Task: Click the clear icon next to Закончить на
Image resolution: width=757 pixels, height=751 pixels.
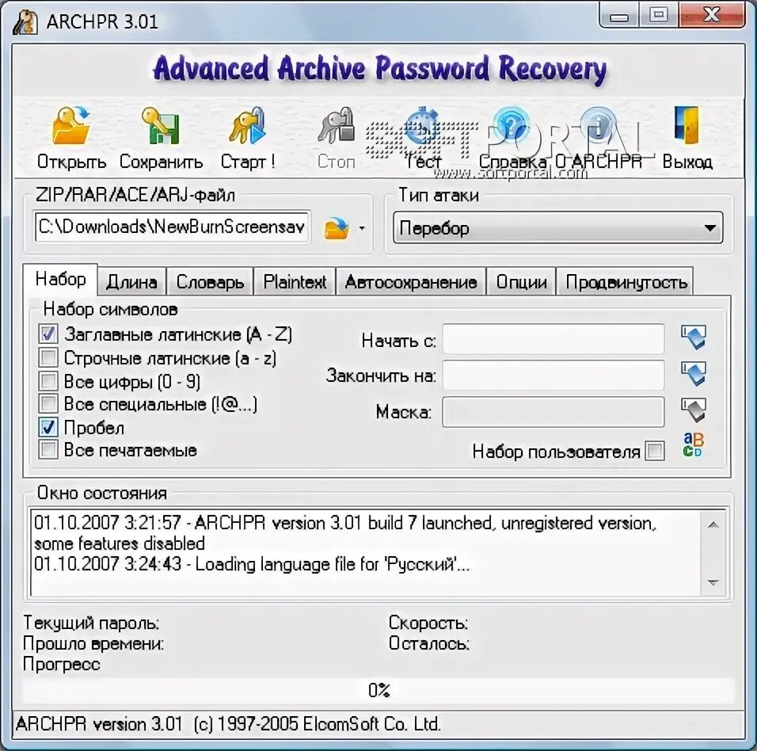Action: pos(694,374)
